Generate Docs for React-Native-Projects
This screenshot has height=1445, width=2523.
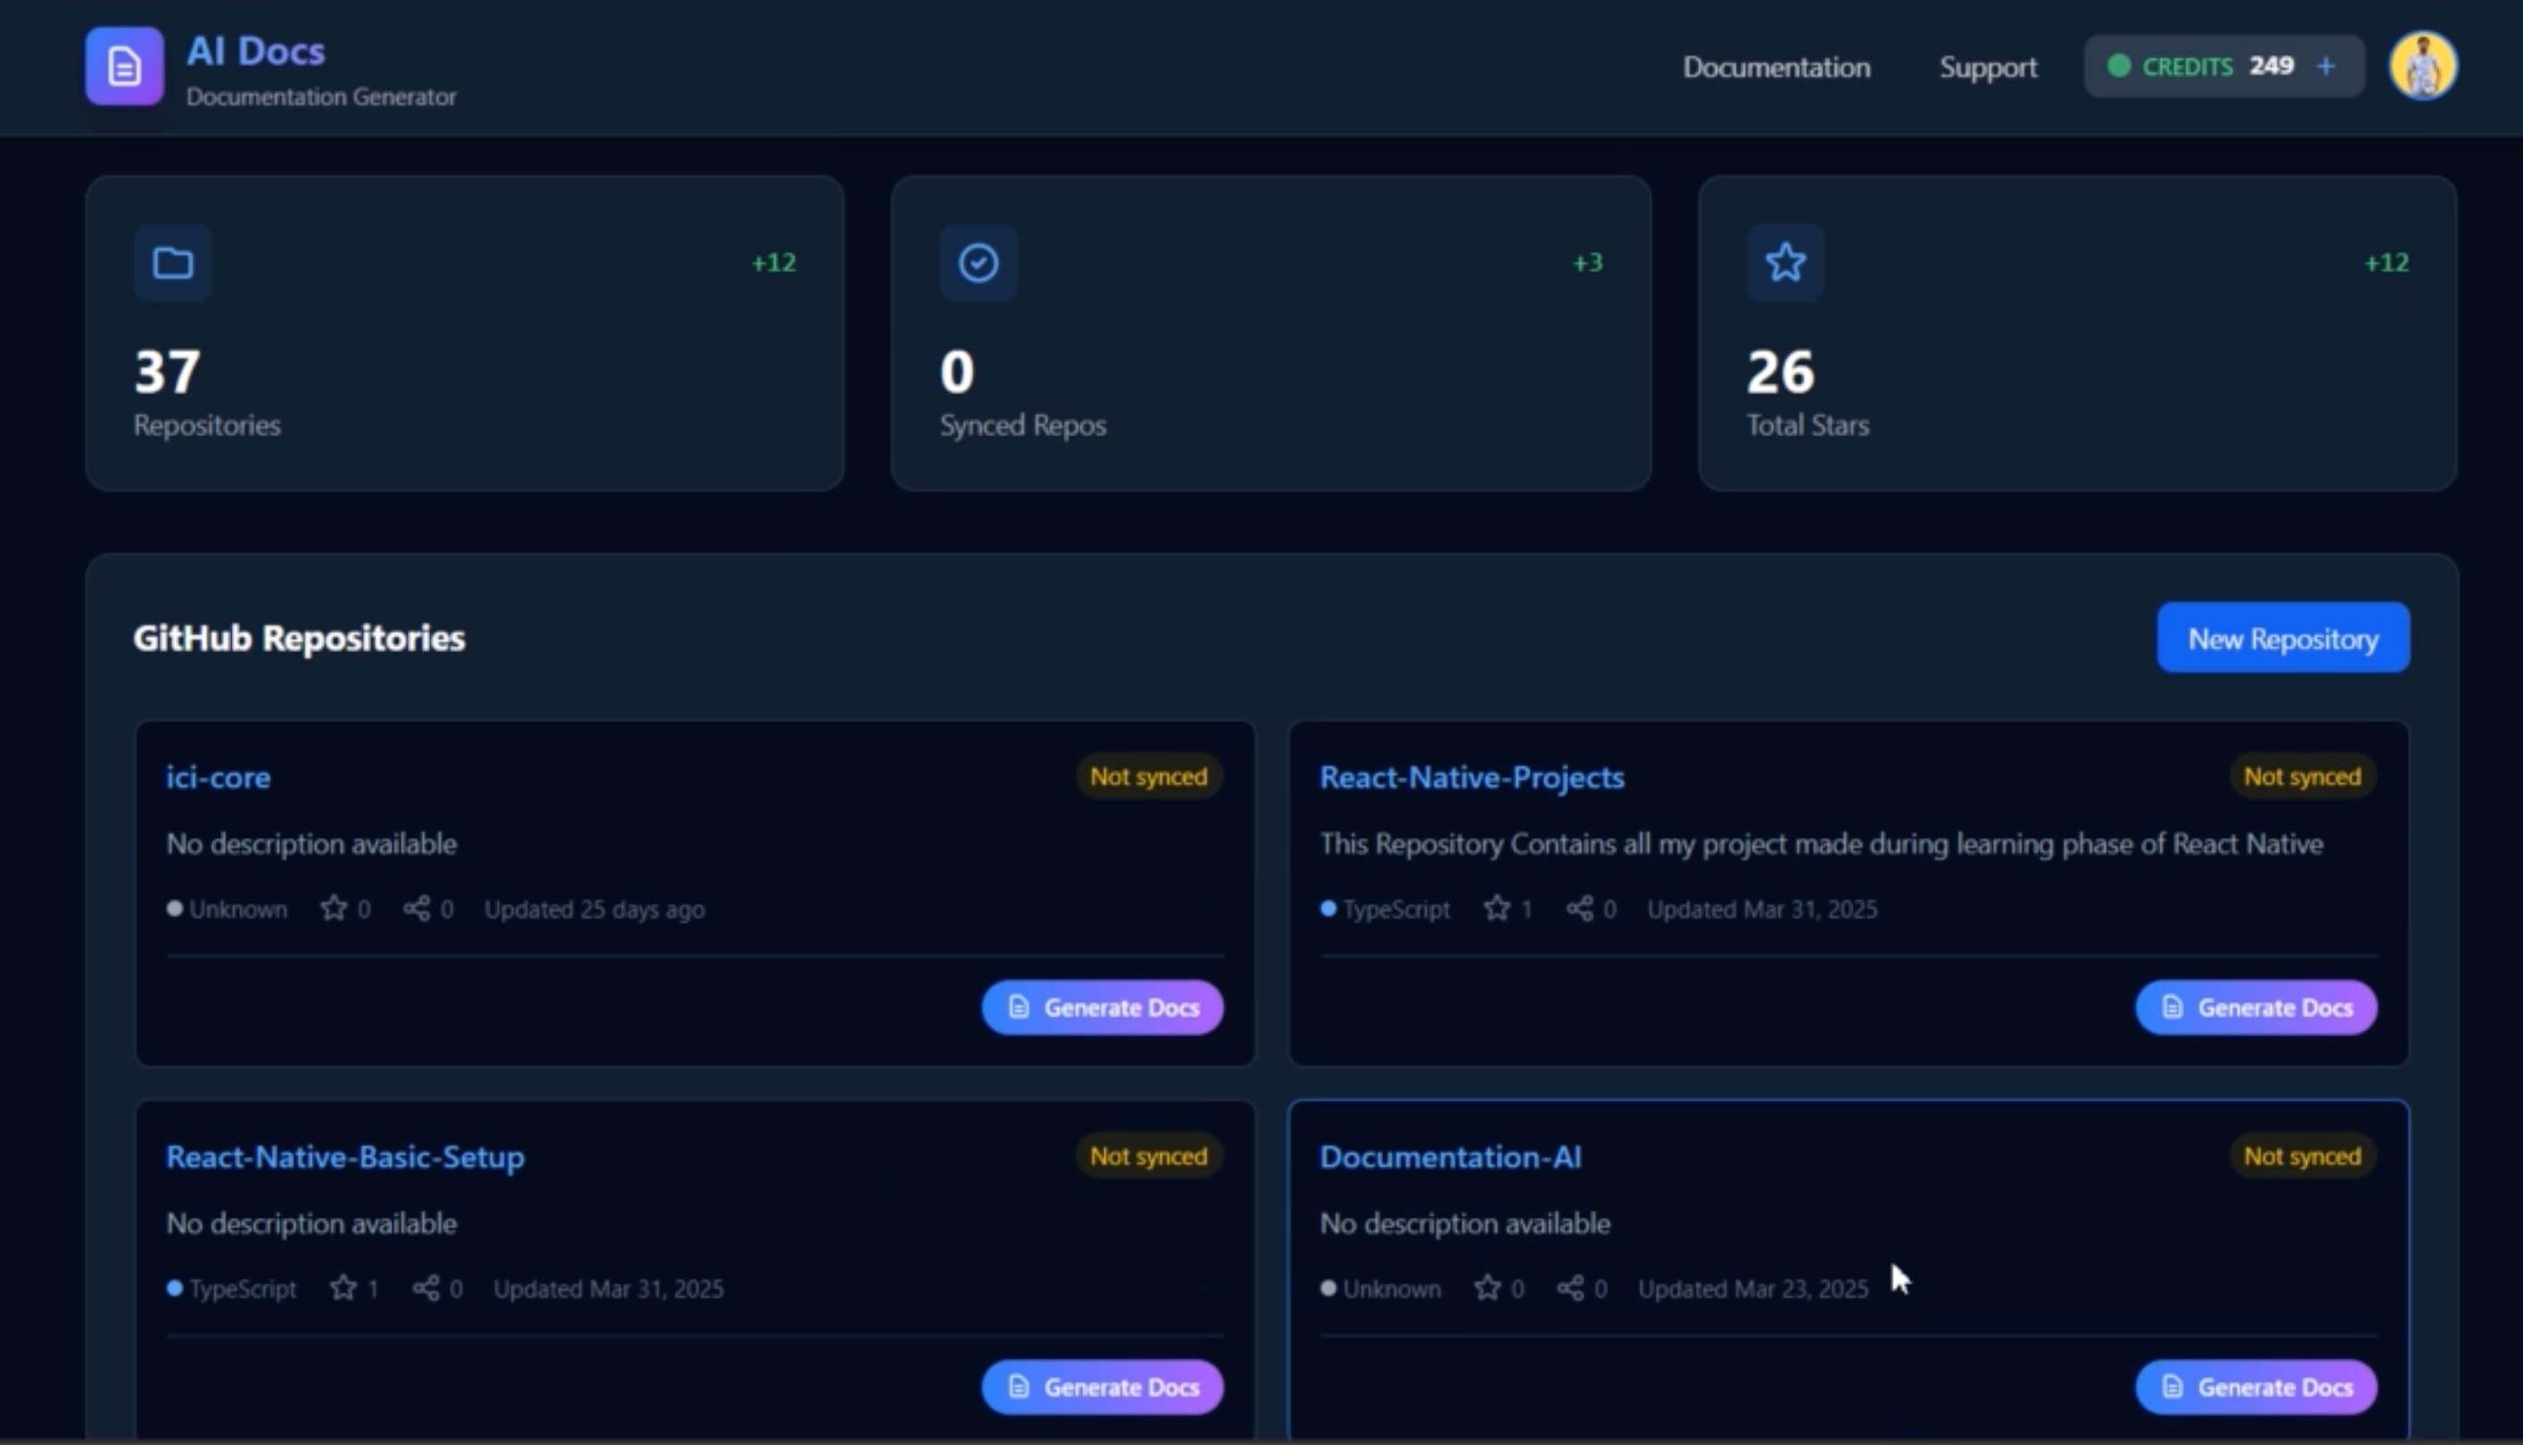pyautogui.click(x=2255, y=1007)
